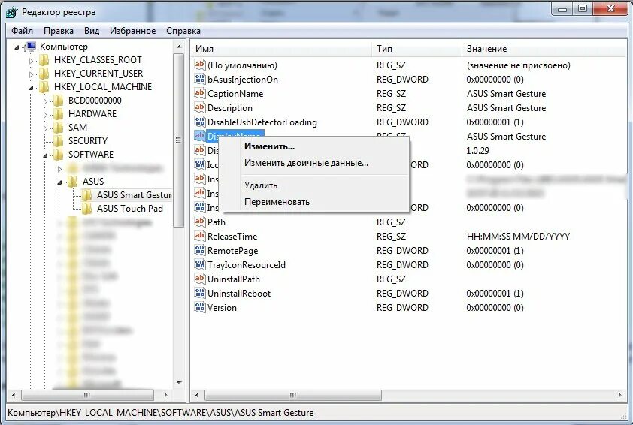Open the Правка menu

pos(59,31)
